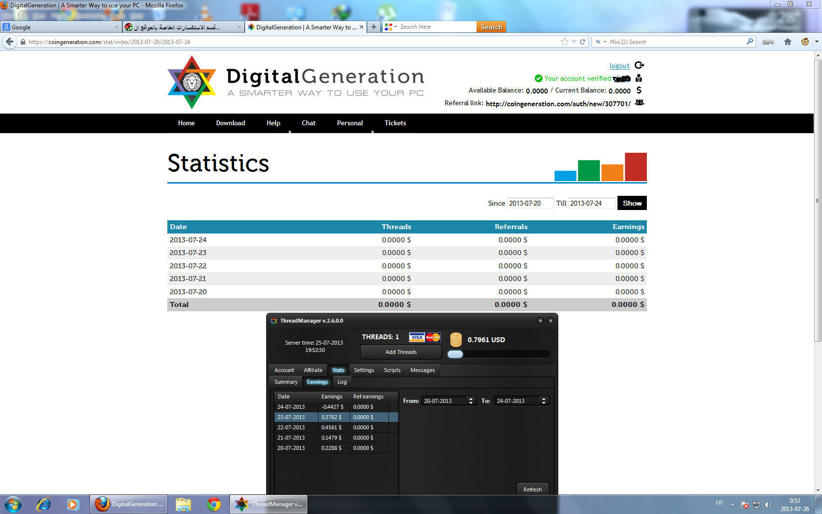Open the file explorer folder on taskbar
Viewport: 822px width, 514px height.
(183, 504)
